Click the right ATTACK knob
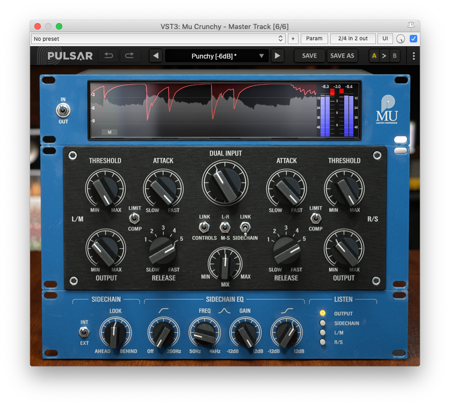 point(286,190)
